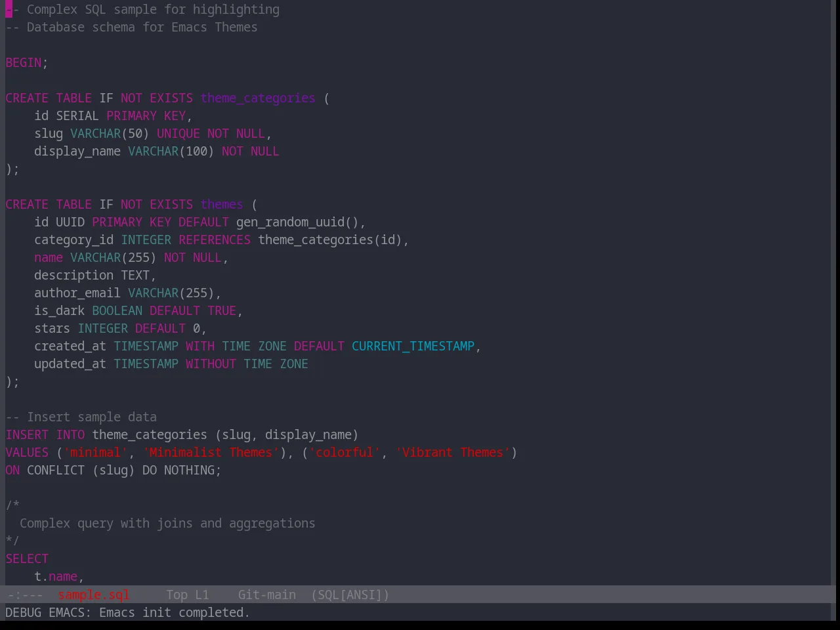Click the 'Complex query with joins and aggregations' comment

pos(167,523)
